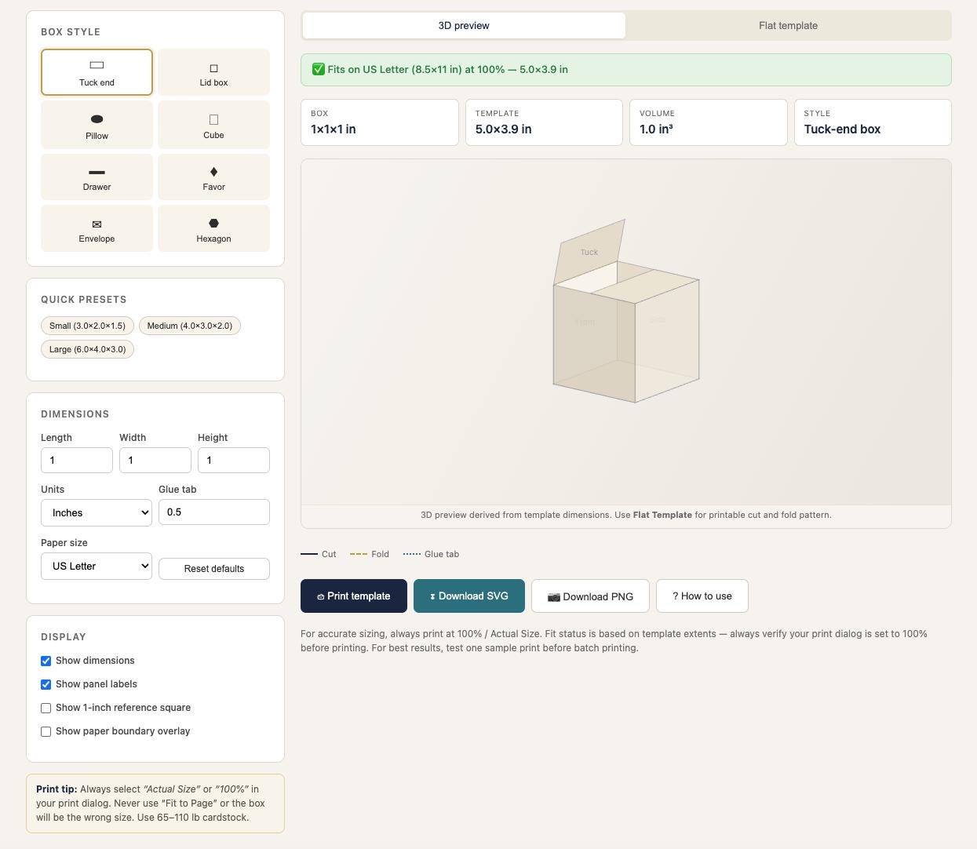This screenshot has width=977, height=849.
Task: Open the Units dropdown
Action: click(97, 512)
